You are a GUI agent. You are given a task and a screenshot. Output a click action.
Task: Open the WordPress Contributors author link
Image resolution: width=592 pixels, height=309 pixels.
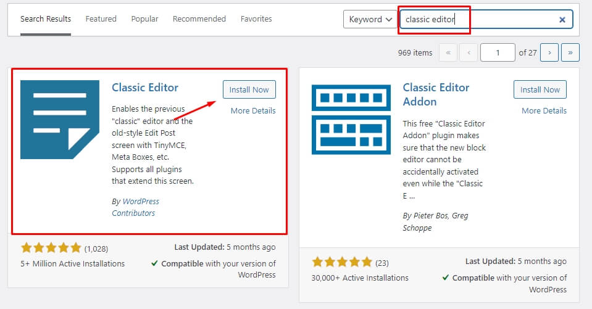coord(135,207)
